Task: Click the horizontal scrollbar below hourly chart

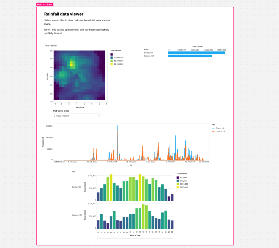Action: [135, 238]
